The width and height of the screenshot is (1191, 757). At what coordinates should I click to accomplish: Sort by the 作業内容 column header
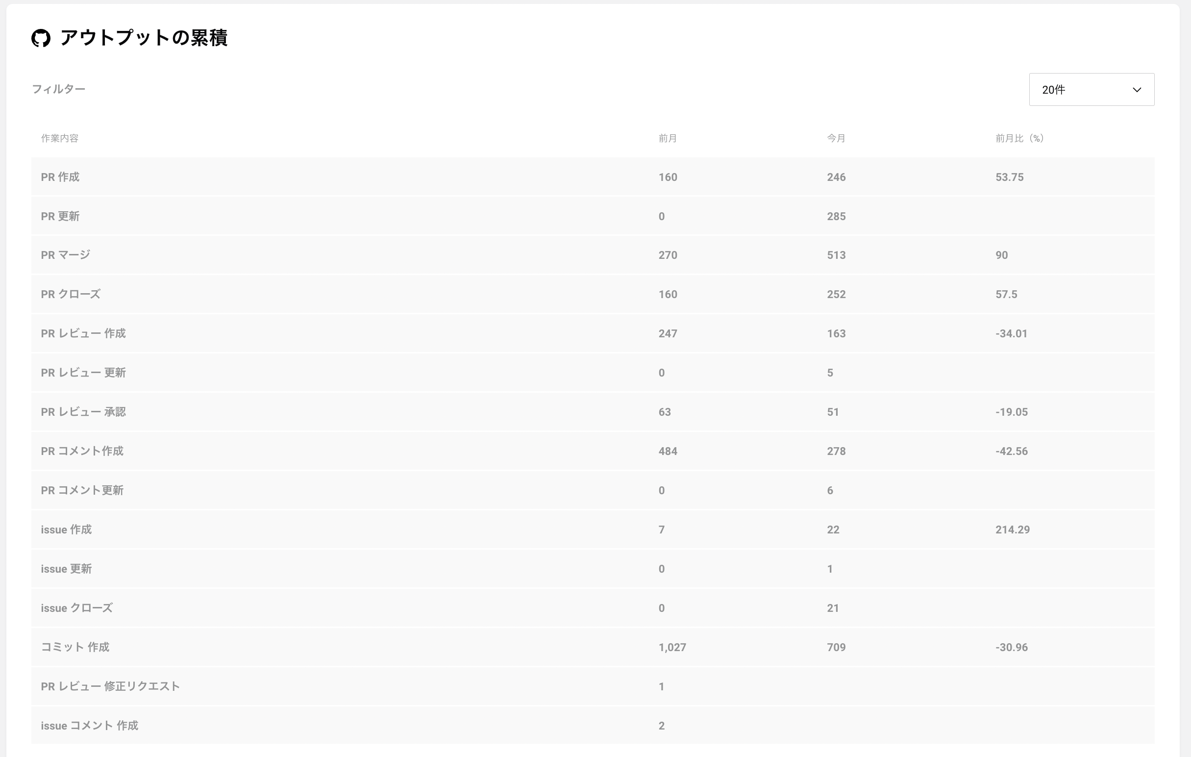[59, 138]
